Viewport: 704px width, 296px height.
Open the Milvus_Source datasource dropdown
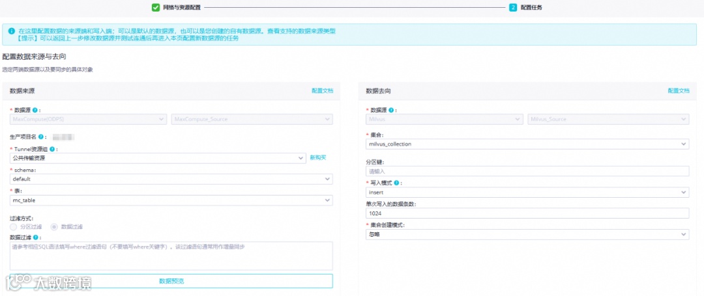[608, 119]
